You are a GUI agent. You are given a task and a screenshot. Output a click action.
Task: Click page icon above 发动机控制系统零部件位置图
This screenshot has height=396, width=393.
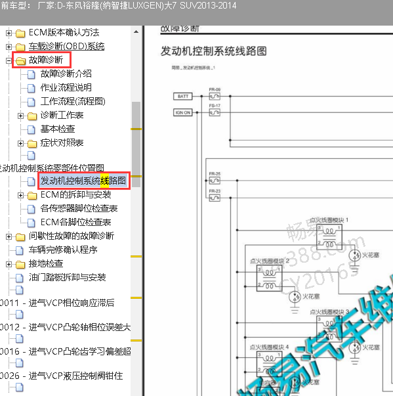coord(31,156)
